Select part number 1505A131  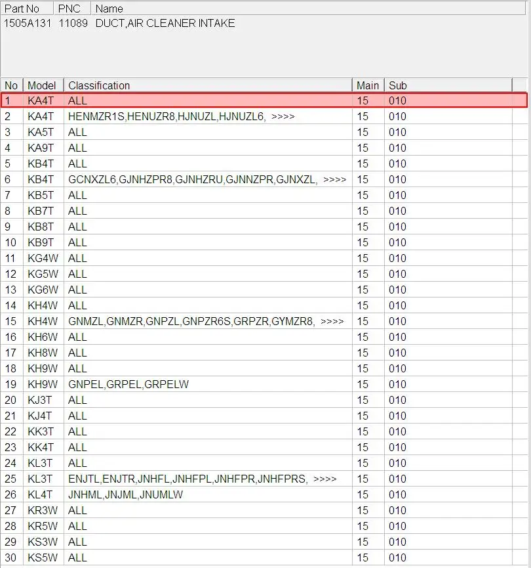pyautogui.click(x=28, y=23)
